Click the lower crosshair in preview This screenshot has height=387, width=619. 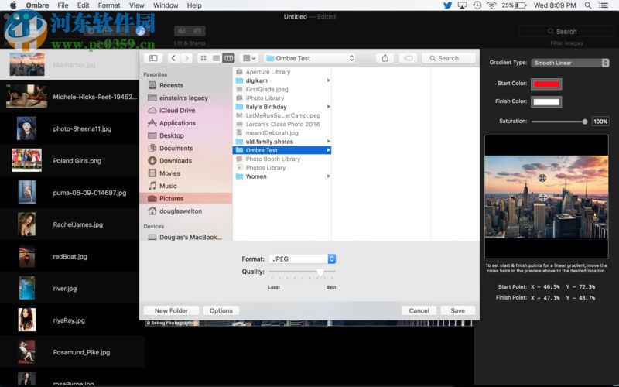[543, 197]
